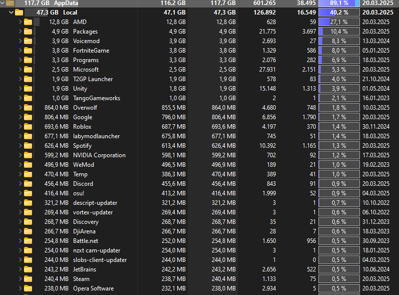This screenshot has width=399, height=295.
Task: Click the Programs folder icon
Action: point(28,60)
